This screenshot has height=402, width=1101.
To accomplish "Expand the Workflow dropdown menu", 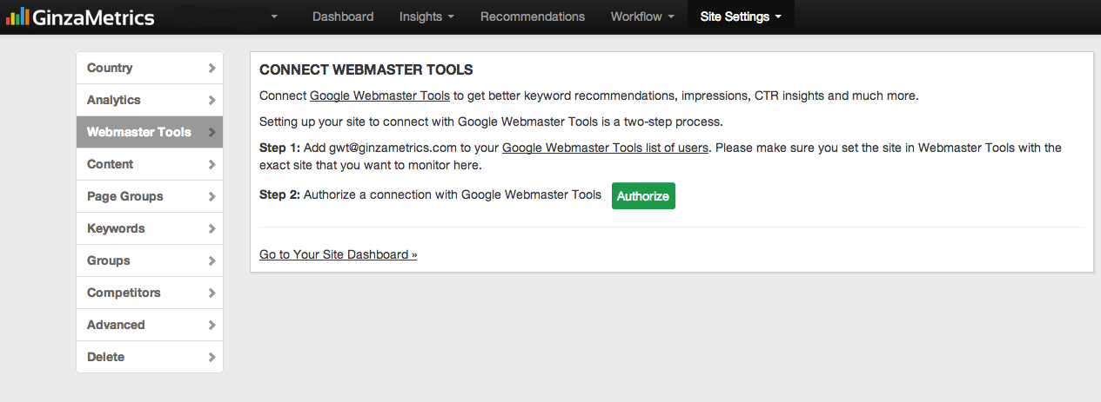I will click(x=642, y=16).
